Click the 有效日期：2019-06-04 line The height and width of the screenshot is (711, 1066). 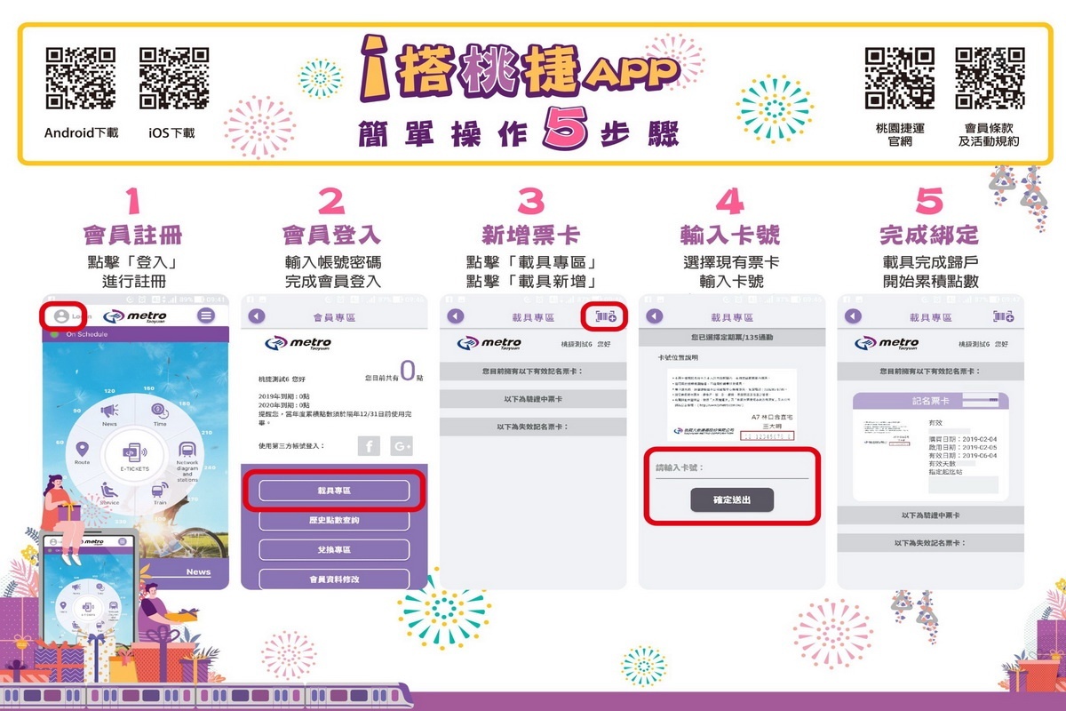pyautogui.click(x=961, y=456)
